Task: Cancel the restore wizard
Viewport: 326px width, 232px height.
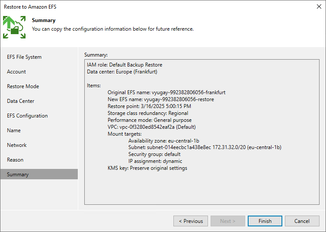Action: (x=302, y=221)
